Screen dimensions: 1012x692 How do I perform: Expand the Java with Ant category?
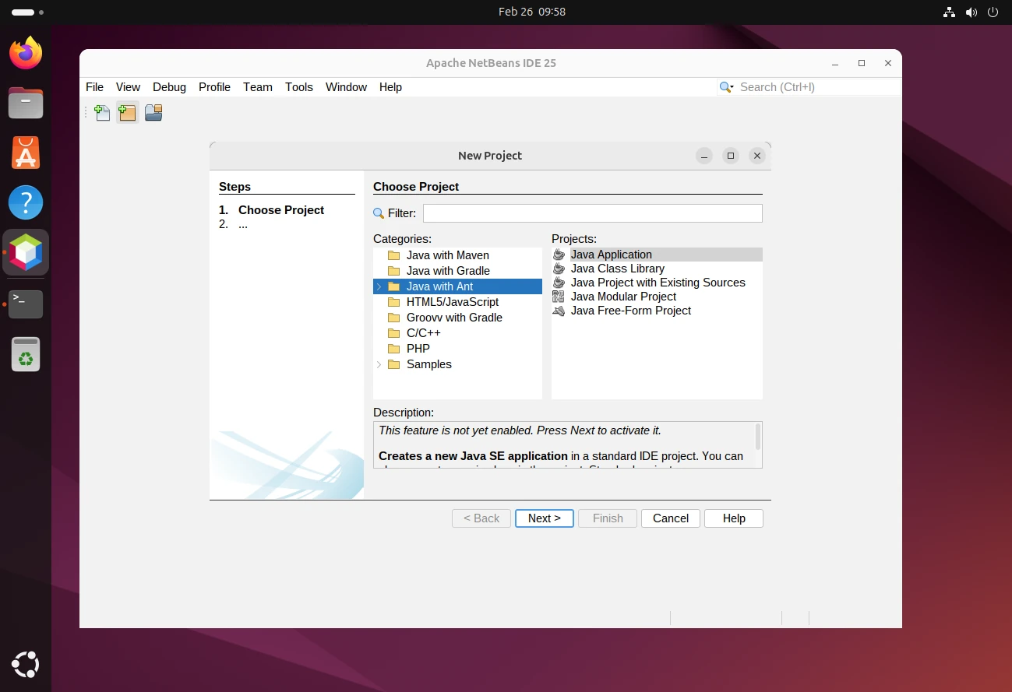coord(379,286)
